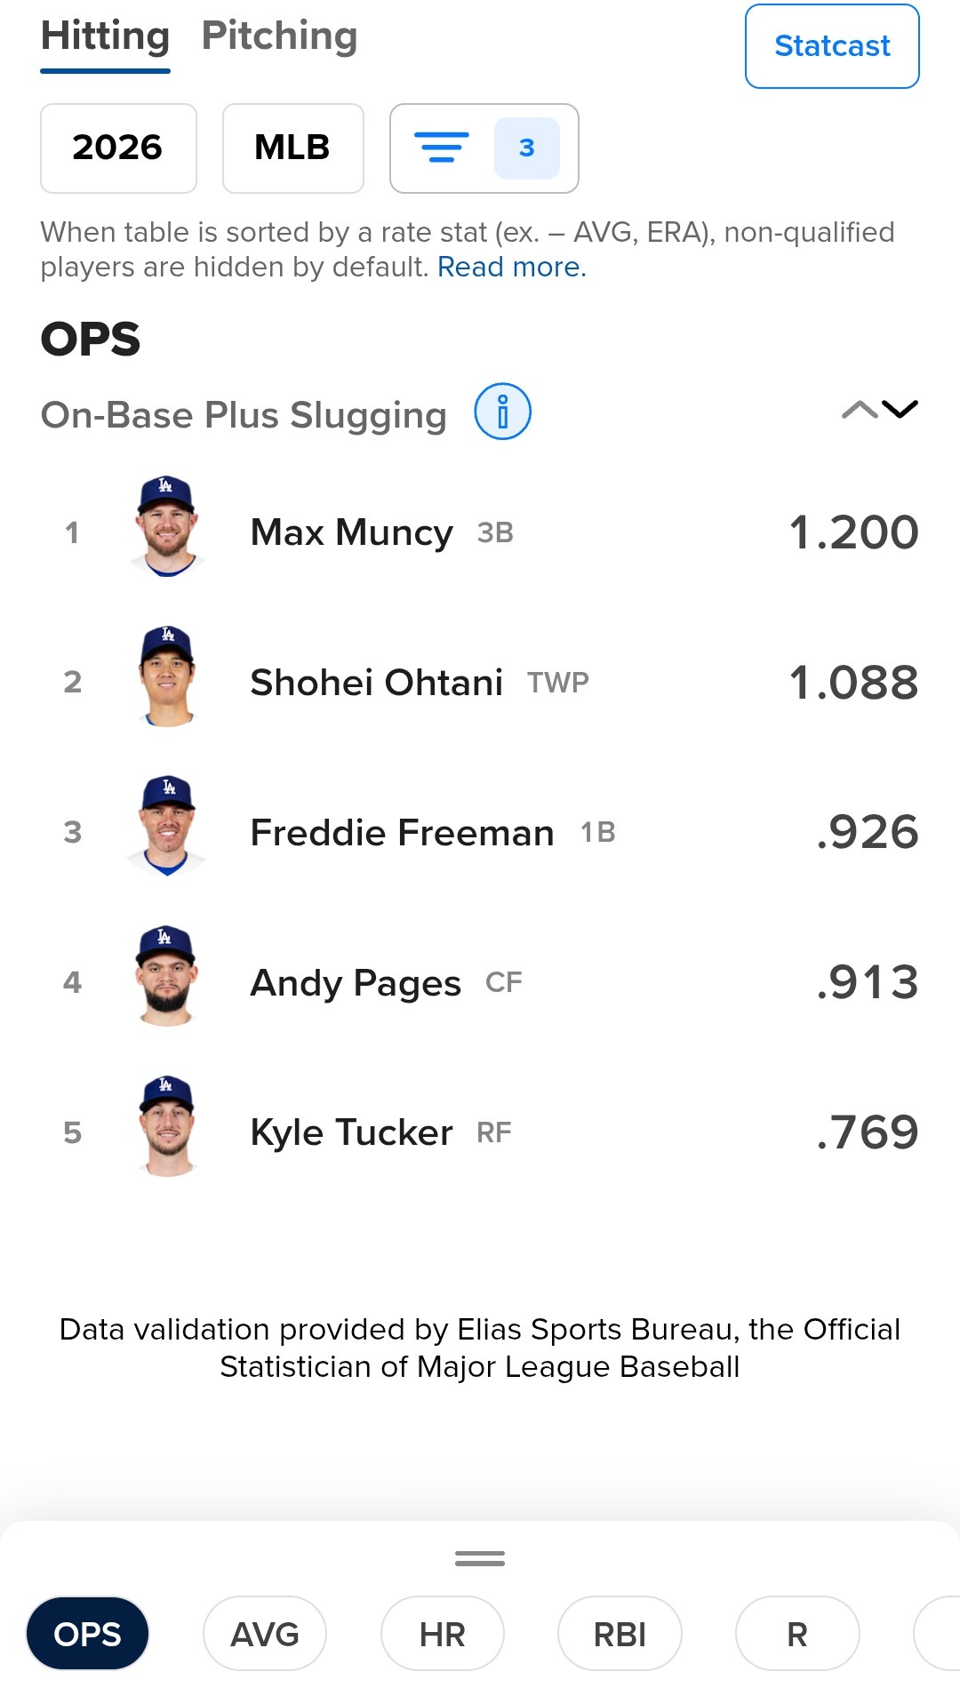Open filters showing 3 active
The width and height of the screenshot is (960, 1696).
(x=484, y=148)
